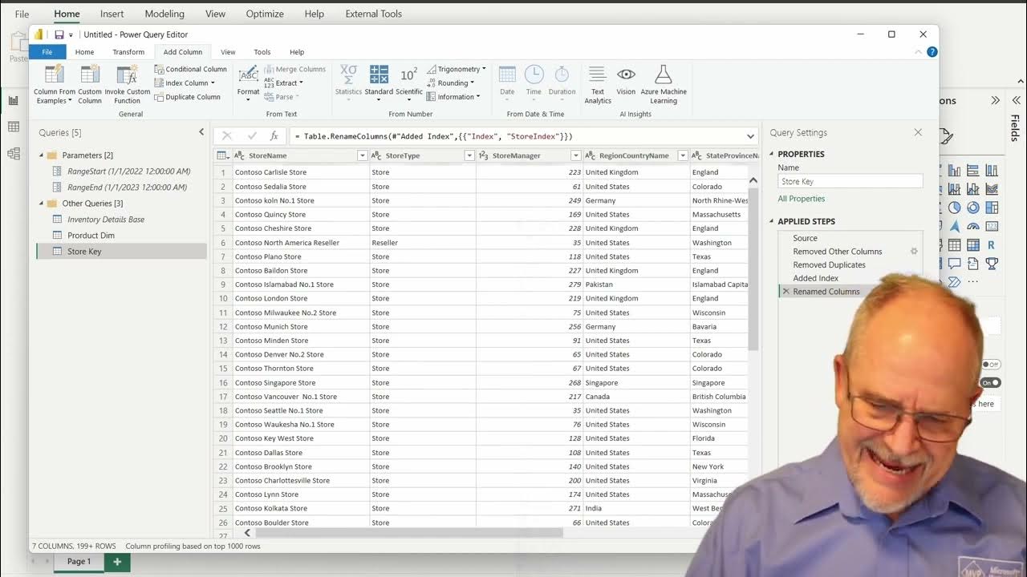Open Modeling tab in Power BI window
The image size is (1027, 577).
164,14
